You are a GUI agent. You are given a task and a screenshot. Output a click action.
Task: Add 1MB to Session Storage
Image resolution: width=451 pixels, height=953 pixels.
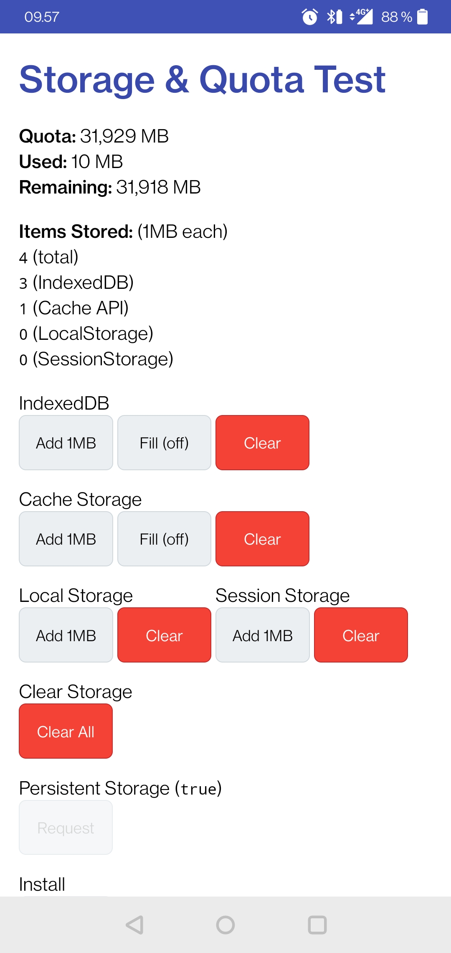point(263,635)
